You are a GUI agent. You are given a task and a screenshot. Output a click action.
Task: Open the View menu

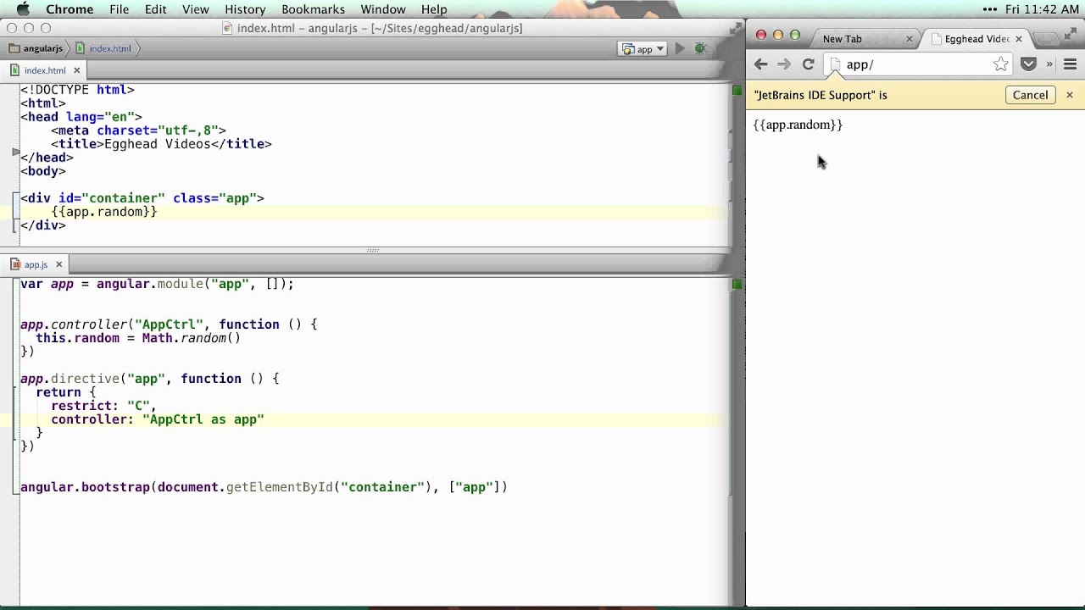point(195,9)
